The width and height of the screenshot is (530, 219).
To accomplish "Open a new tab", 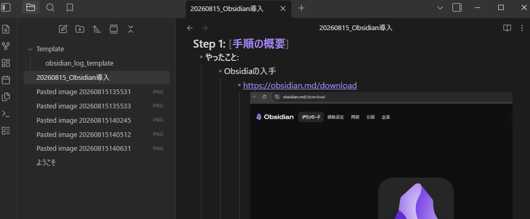I will [x=301, y=8].
